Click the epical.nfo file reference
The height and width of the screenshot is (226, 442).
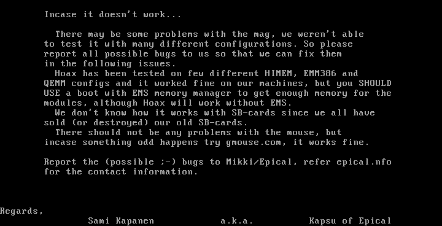pyautogui.click(x=364, y=162)
